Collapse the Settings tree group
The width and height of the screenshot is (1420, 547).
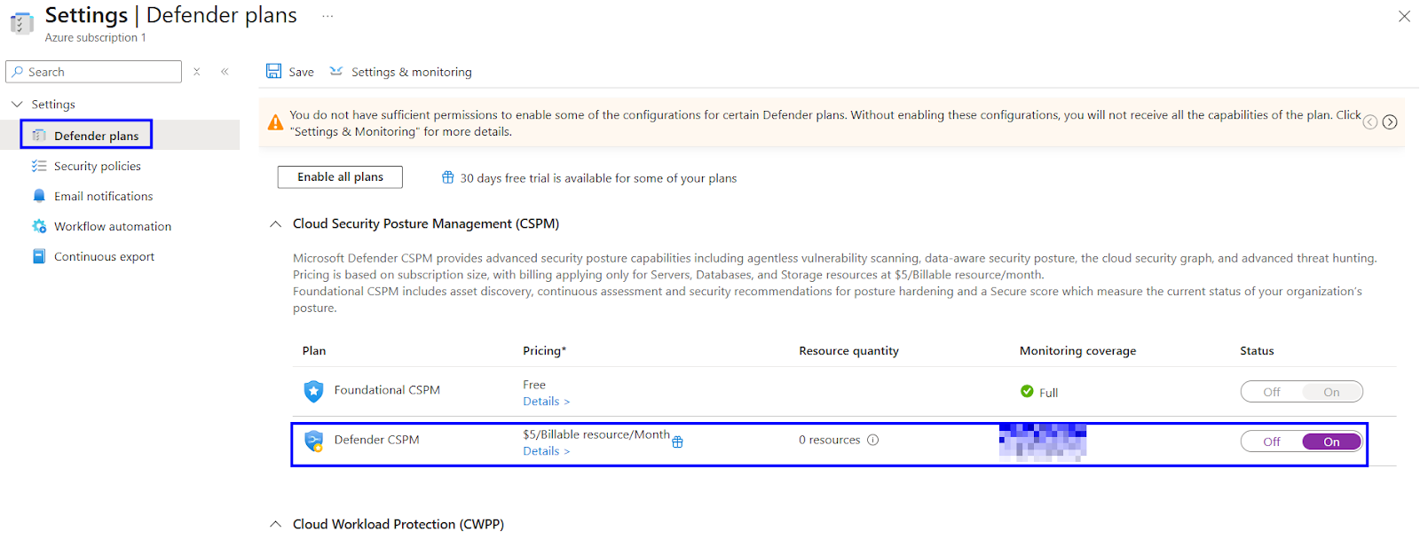click(x=17, y=104)
